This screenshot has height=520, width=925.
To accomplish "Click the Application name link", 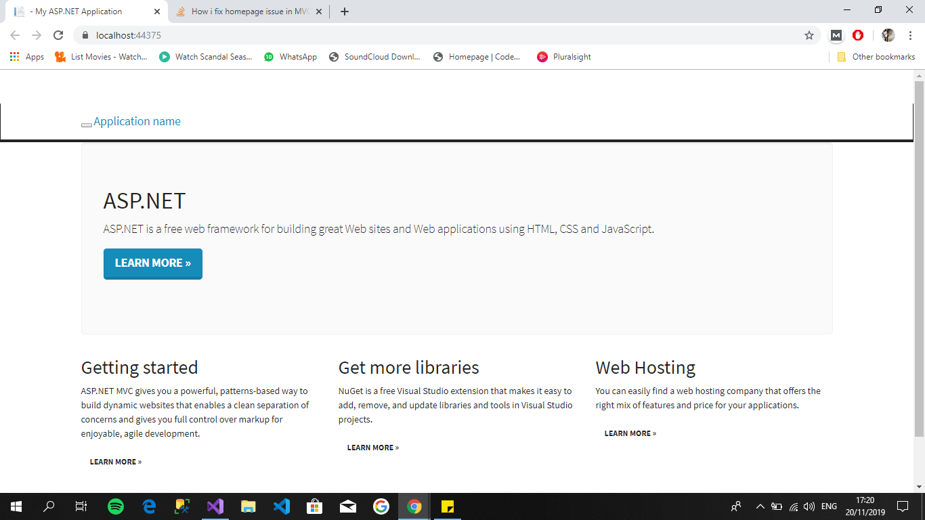I will (x=135, y=121).
